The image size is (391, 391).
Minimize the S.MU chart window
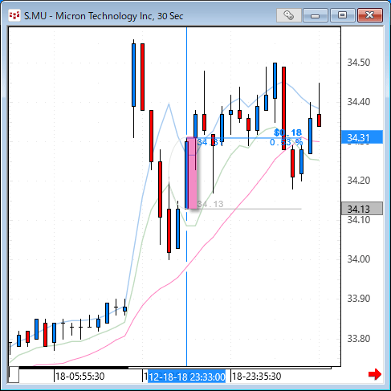click(316, 15)
